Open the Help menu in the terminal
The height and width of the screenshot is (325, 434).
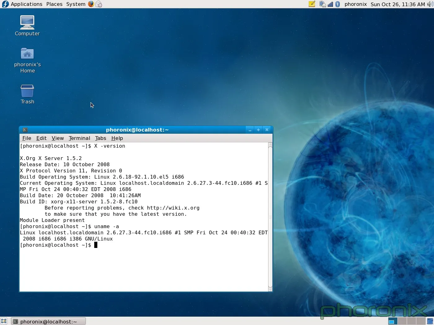click(x=117, y=138)
